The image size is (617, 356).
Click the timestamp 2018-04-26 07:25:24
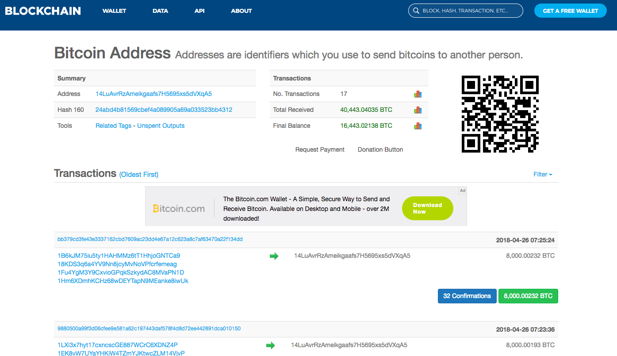(525, 240)
